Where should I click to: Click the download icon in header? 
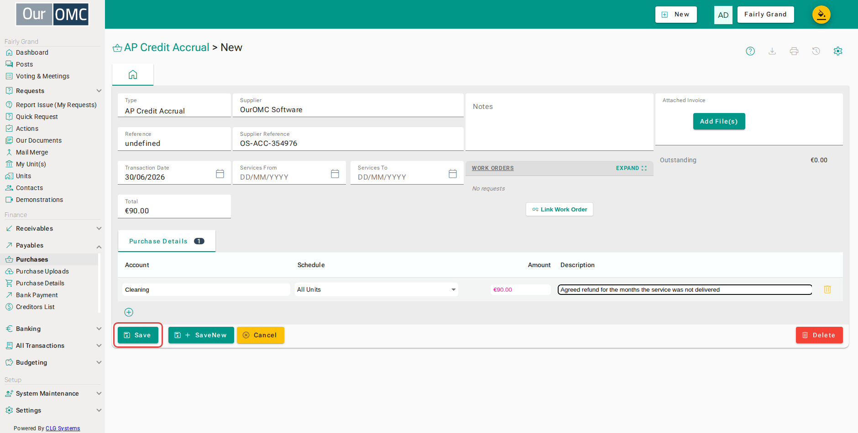click(772, 51)
